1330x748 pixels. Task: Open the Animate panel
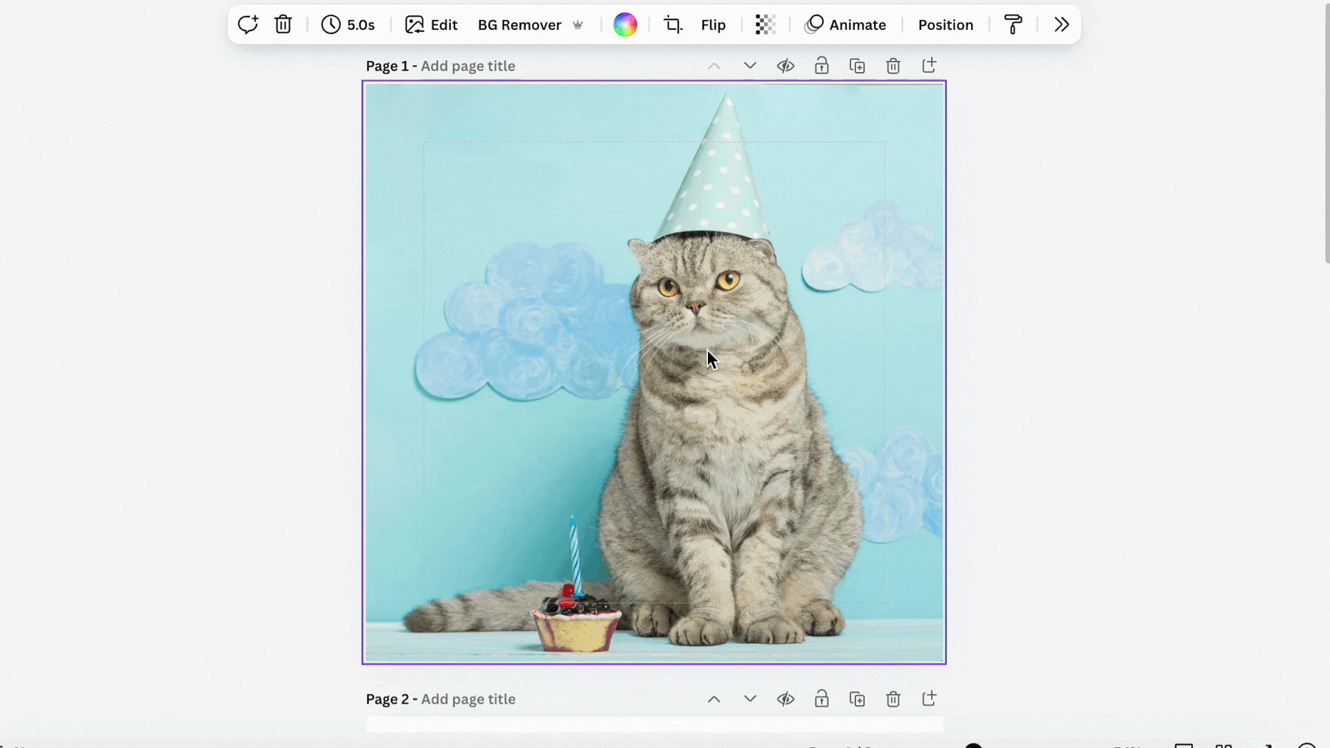click(x=846, y=24)
